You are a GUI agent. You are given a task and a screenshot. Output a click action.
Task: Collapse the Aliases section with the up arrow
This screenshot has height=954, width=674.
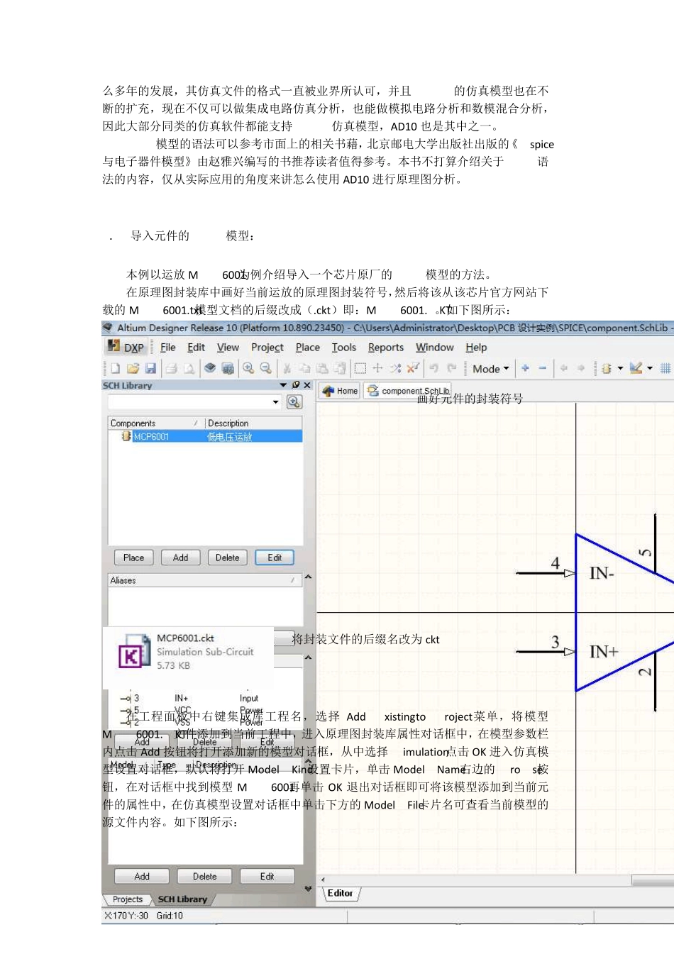pos(308,577)
